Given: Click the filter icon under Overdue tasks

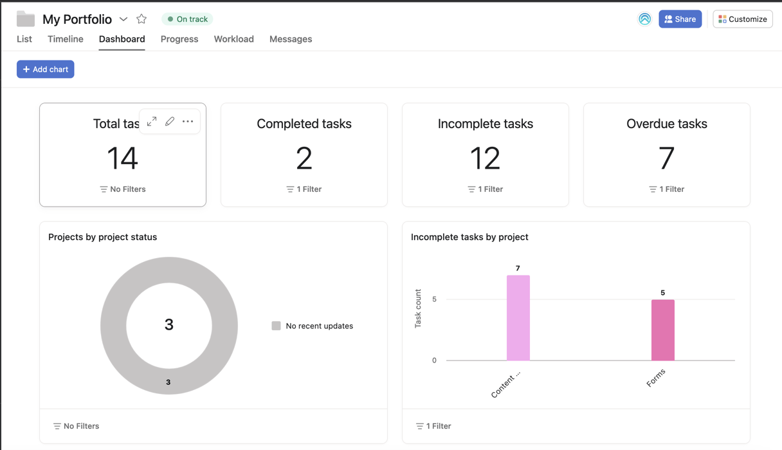Looking at the screenshot, I should point(653,189).
